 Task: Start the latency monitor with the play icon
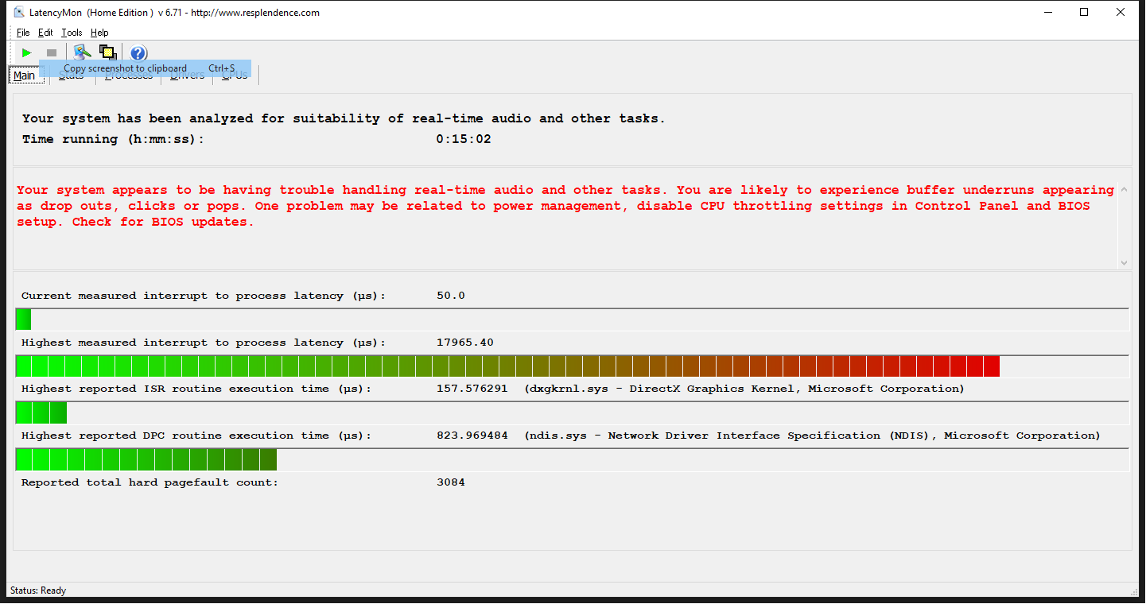(25, 51)
